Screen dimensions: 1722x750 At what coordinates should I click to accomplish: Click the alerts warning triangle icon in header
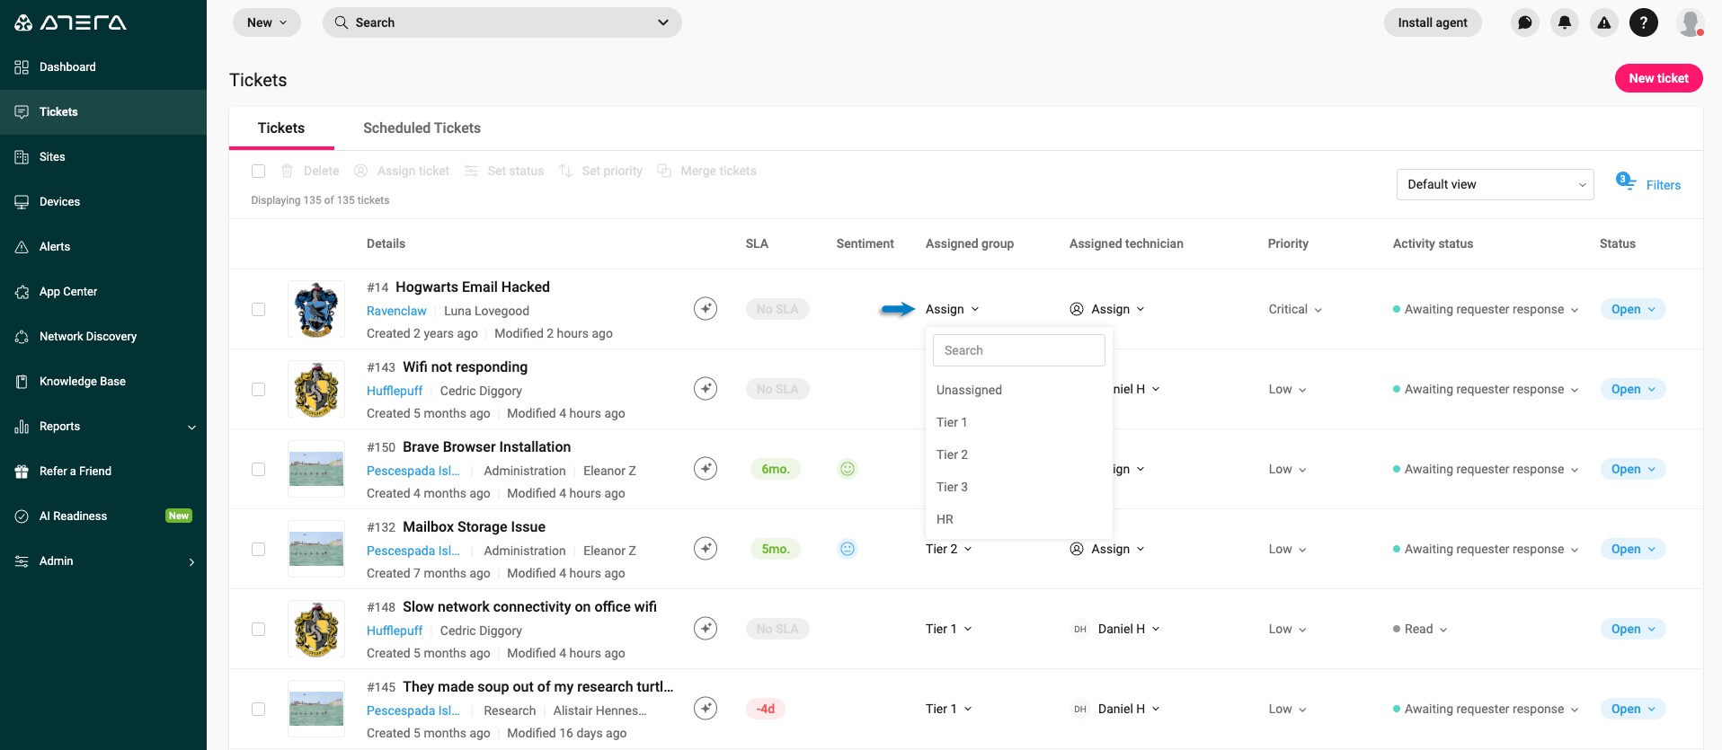[1603, 22]
